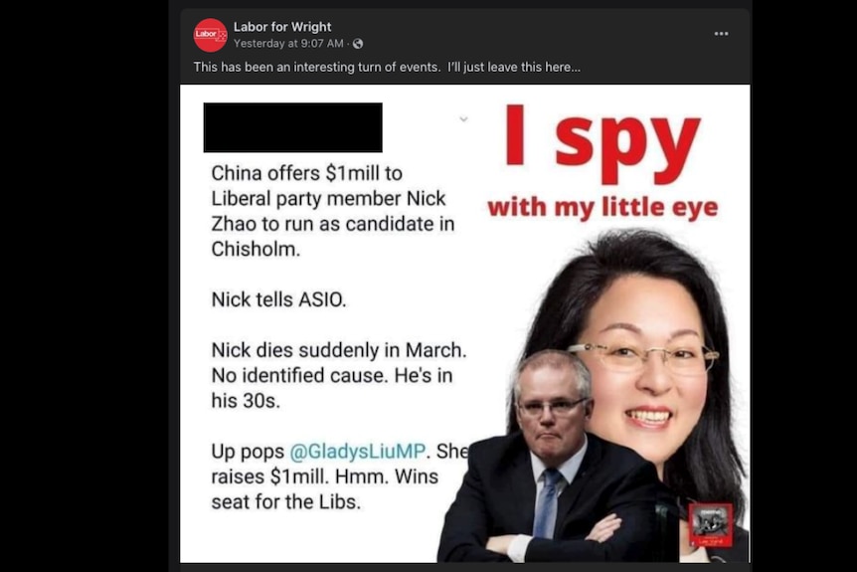Expand the chevron arrow in embedded tweet
The image size is (857, 572).
[463, 118]
